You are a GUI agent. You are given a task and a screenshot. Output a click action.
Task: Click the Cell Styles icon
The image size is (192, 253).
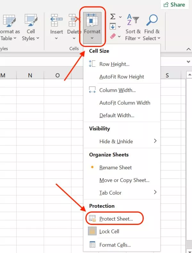coord(31,20)
